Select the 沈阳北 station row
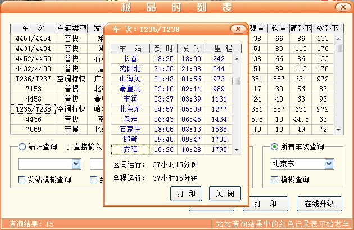Viewport: 354px width, 230px height. click(171, 69)
